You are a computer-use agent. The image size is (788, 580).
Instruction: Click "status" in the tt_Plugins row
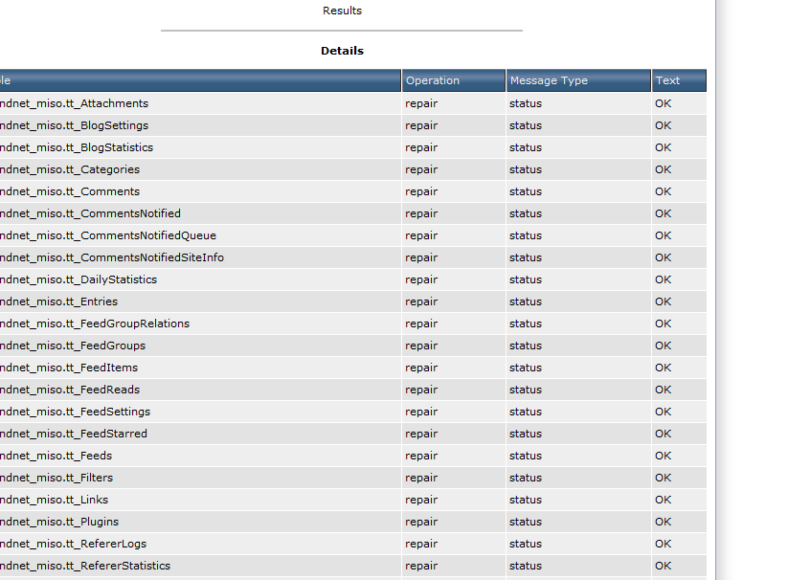526,523
